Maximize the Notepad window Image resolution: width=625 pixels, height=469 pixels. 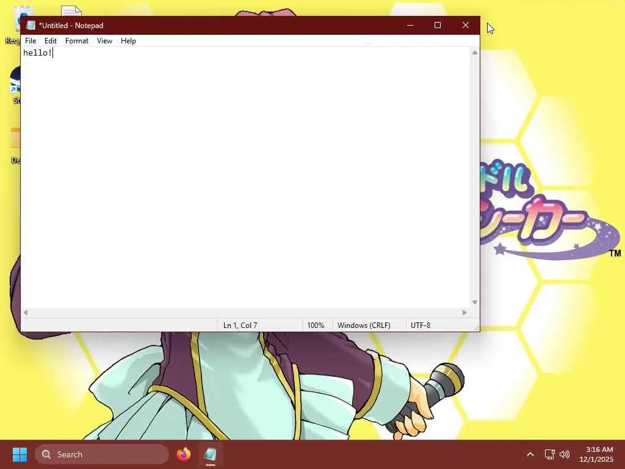pos(437,25)
